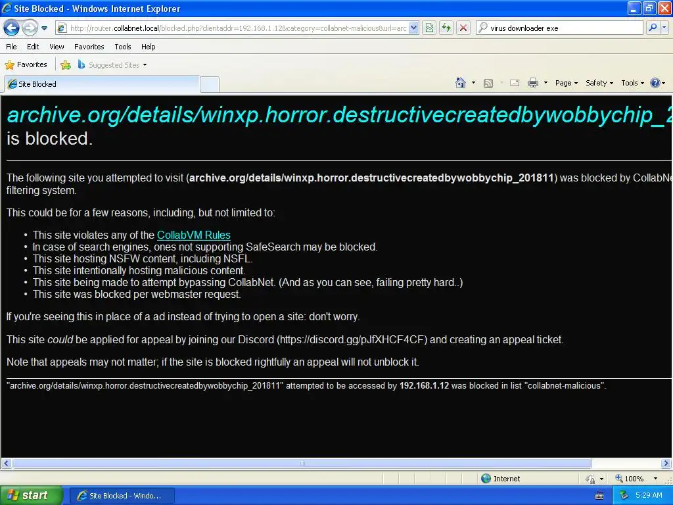Go back with the Back arrow button

pos(12,28)
